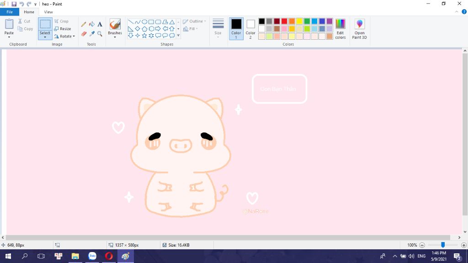
Task: Select the Pencil tool
Action: (x=84, y=25)
